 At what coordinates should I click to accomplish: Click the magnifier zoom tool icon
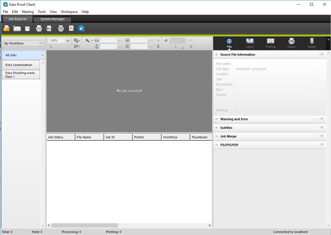(x=51, y=47)
